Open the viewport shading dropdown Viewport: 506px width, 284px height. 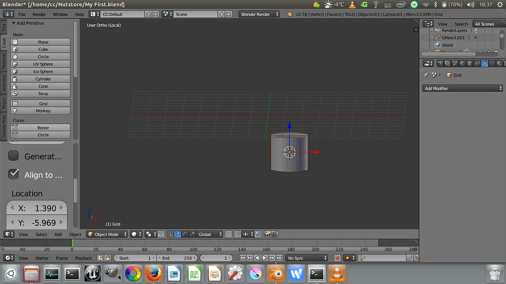pos(136,234)
